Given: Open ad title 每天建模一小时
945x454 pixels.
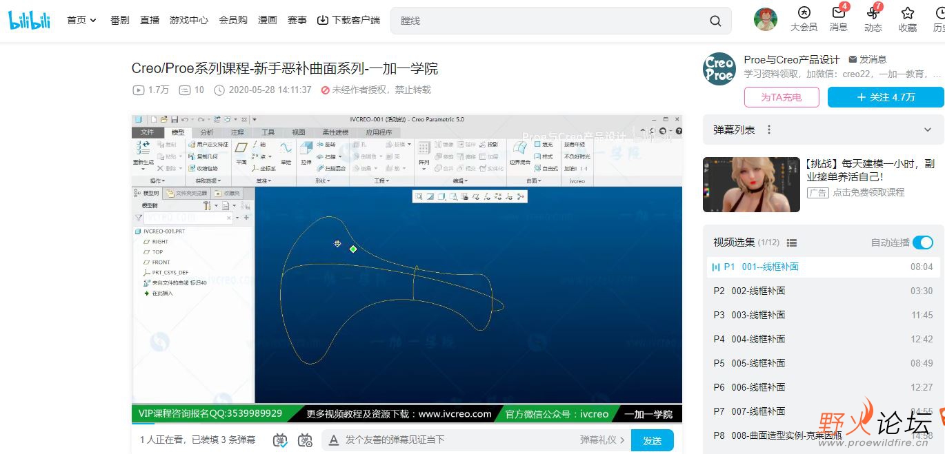Looking at the screenshot, I should coord(870,170).
